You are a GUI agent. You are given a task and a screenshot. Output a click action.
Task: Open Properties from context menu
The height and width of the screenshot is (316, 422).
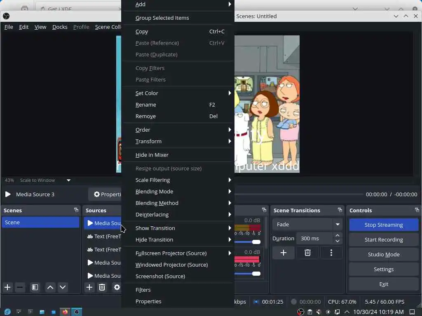178,301
